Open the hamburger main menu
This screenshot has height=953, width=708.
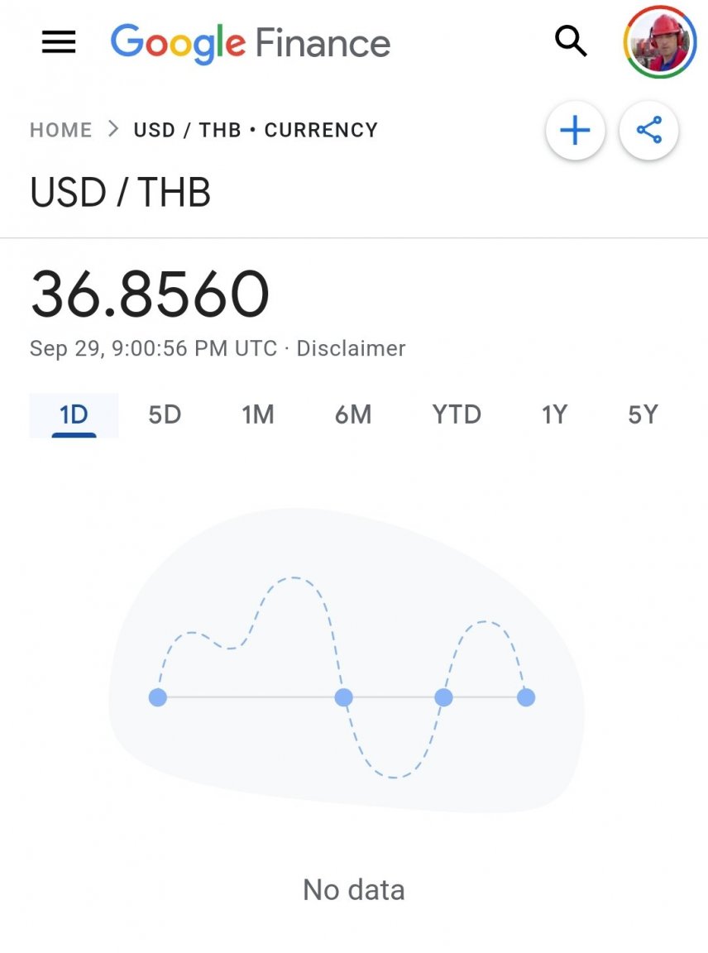[59, 42]
